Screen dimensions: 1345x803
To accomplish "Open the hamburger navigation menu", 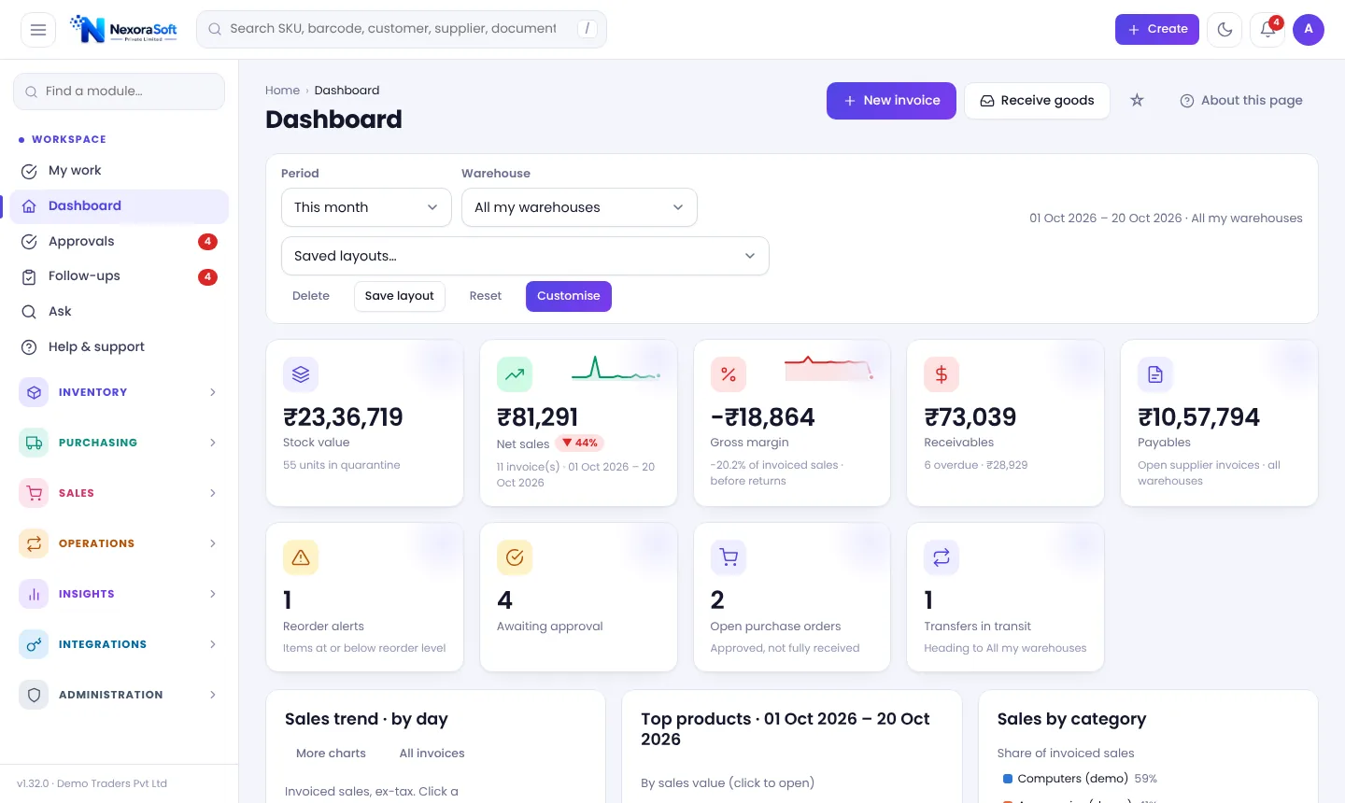I will [38, 30].
